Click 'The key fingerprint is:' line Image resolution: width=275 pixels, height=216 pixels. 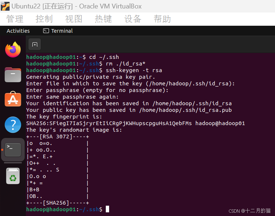point(64,117)
